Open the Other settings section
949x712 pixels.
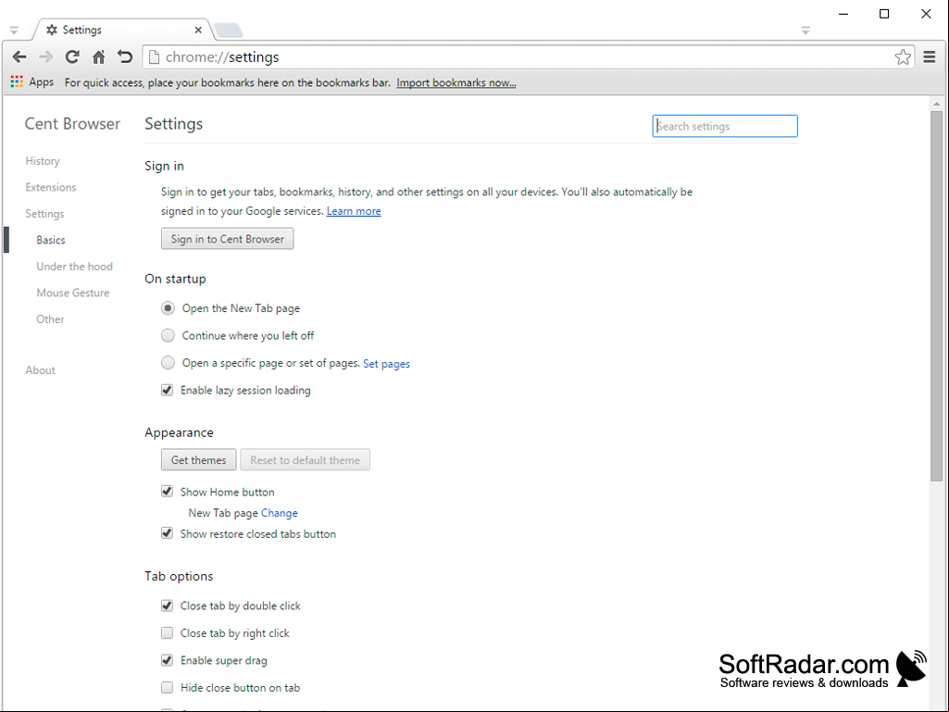pos(50,319)
